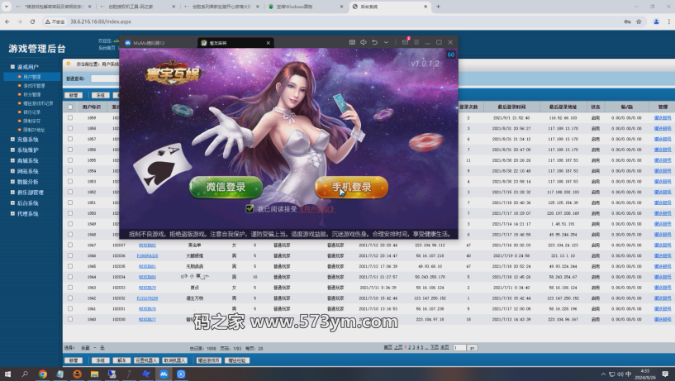Open the browser tab search dropdown

(x=7, y=7)
